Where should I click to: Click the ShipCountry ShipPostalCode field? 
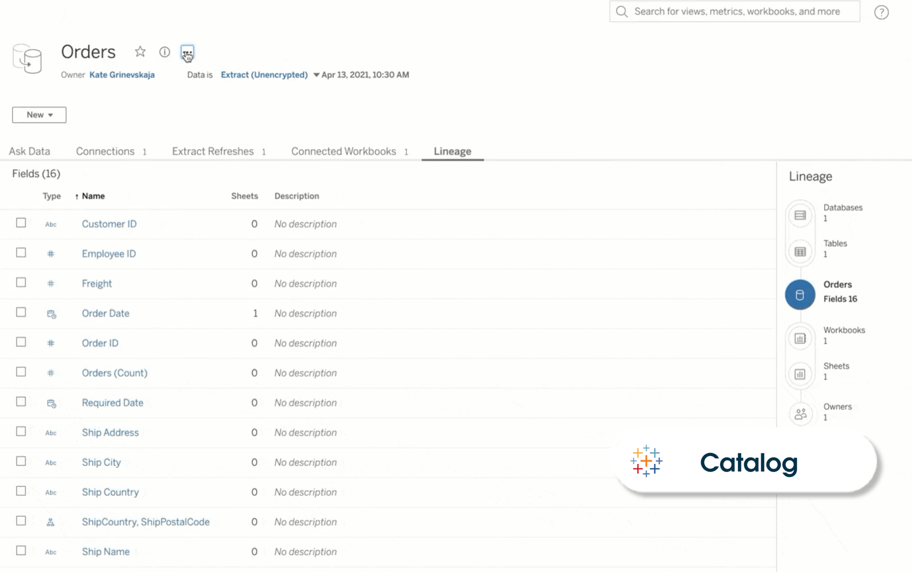tap(146, 522)
